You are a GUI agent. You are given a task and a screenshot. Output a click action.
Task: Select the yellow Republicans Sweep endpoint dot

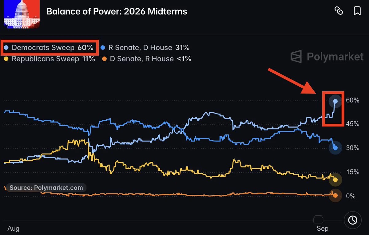tap(335, 180)
